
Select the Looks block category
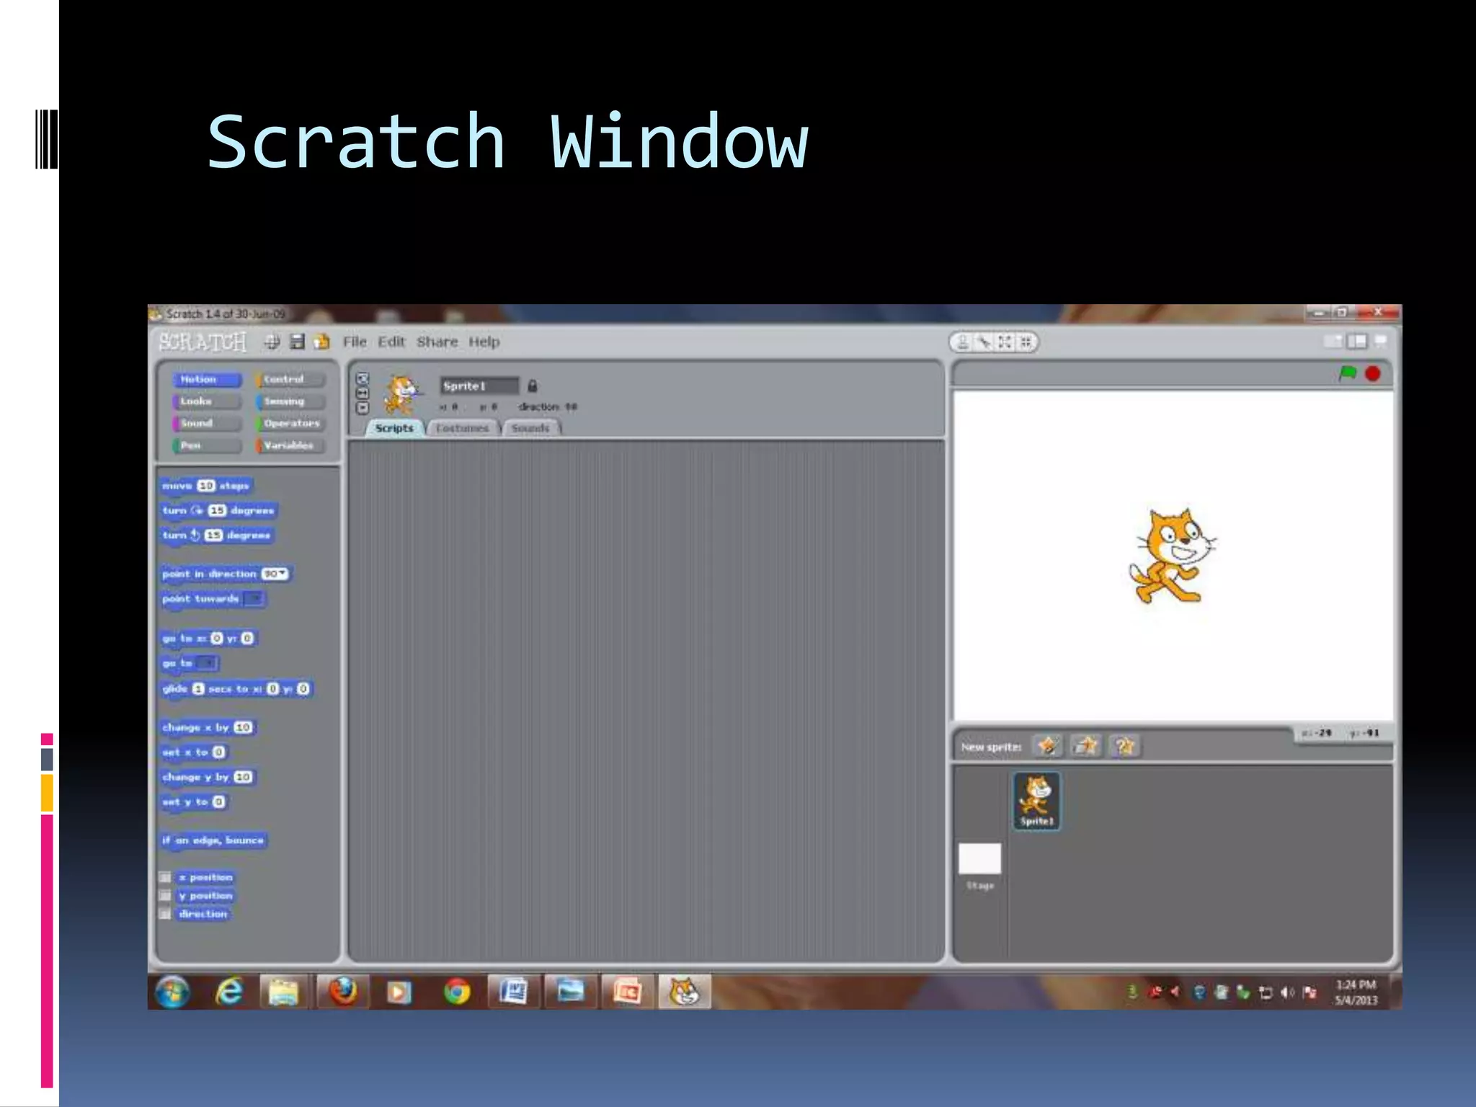pyautogui.click(x=207, y=401)
